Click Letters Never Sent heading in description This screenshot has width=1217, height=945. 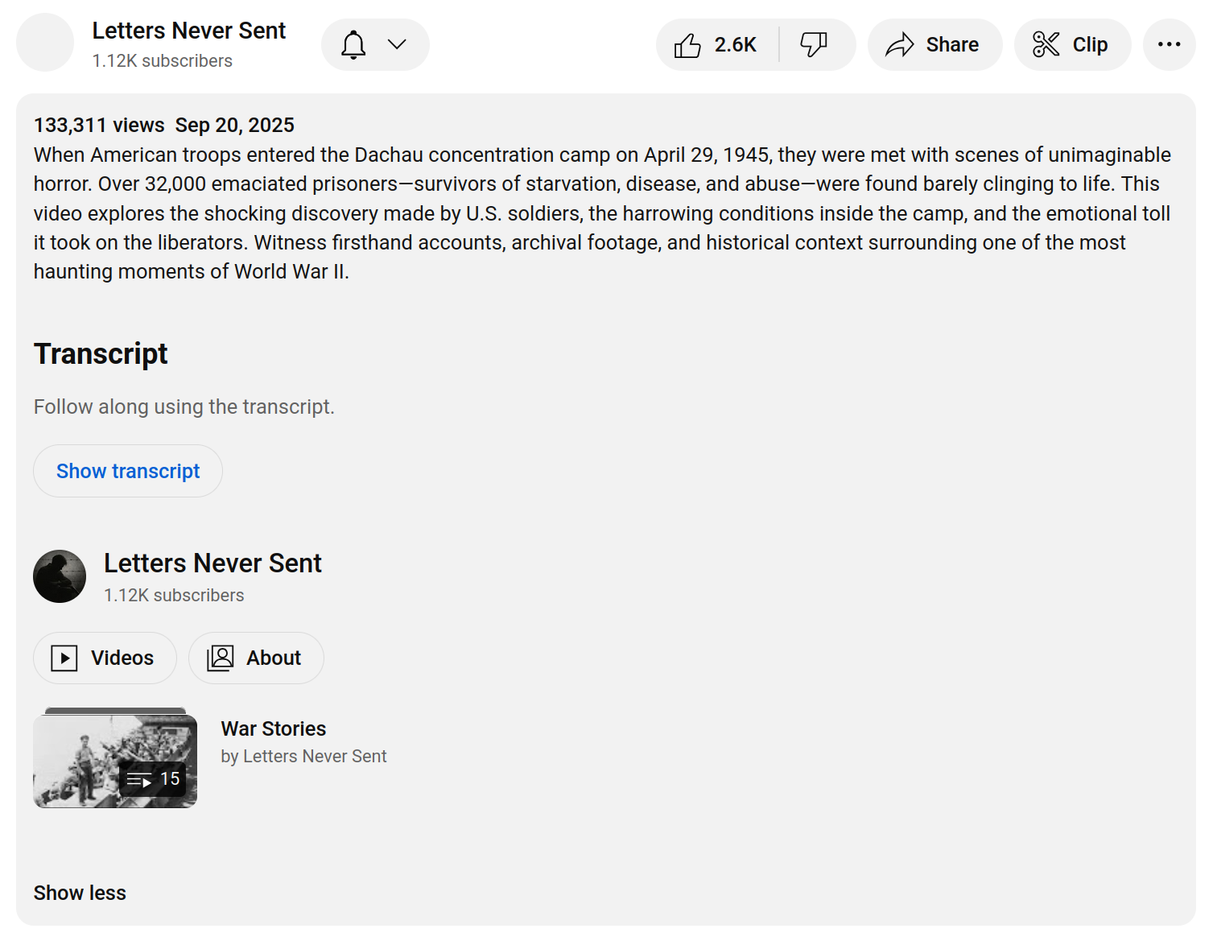[x=212, y=563]
